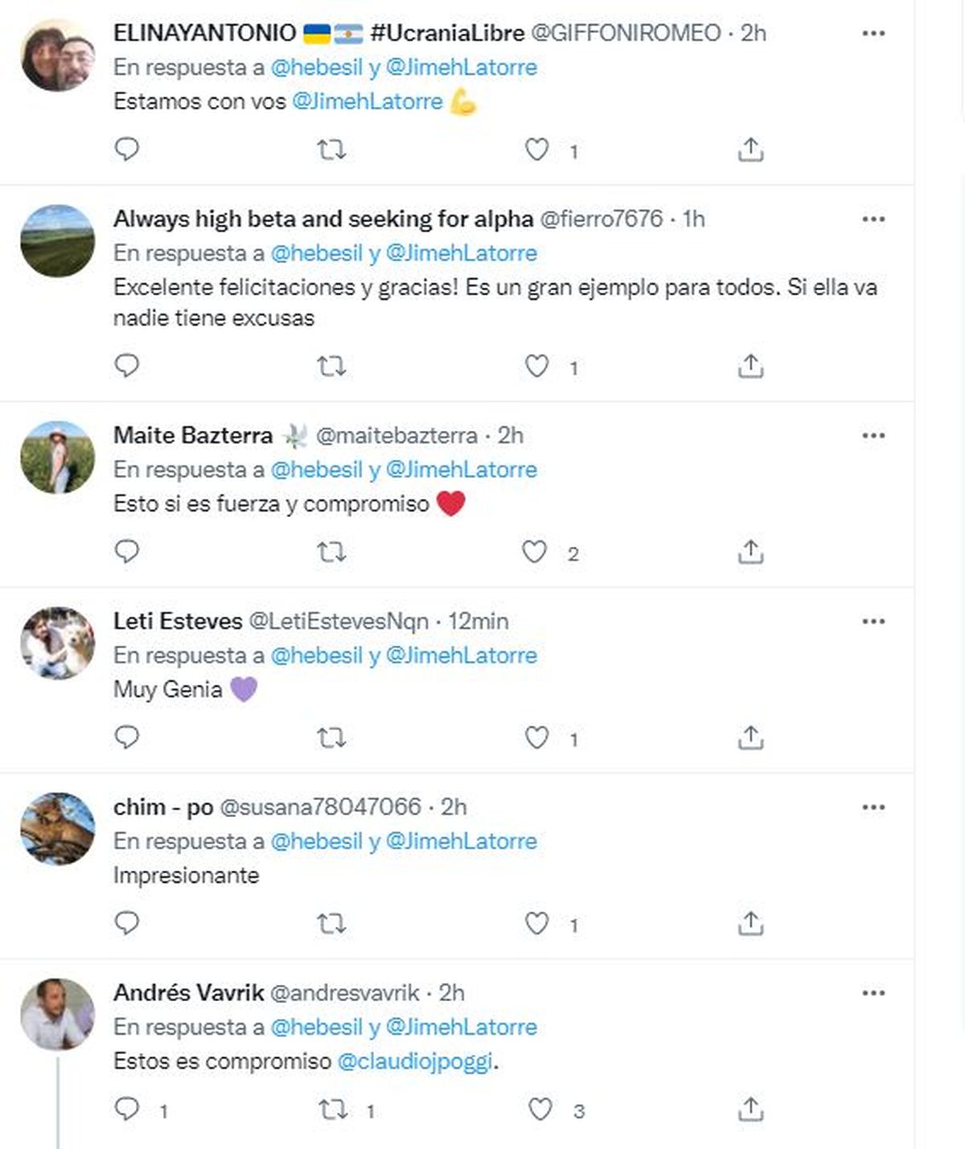Open chim - po's profile avatar
Viewport: 965px width, 1149px height.
[57, 829]
